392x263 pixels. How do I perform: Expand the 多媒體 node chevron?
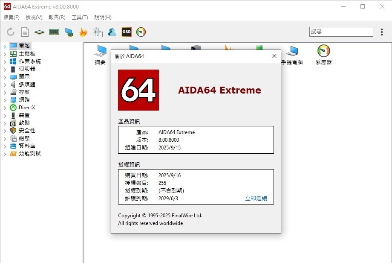(5, 85)
